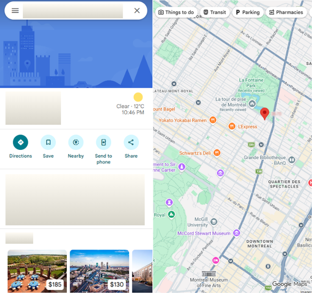This screenshot has height=293, width=312.
Task: Open the $185 hotel thumbnail
Action: coord(37,271)
